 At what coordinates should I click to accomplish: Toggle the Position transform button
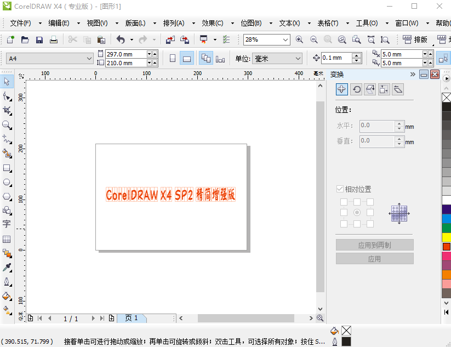pyautogui.click(x=342, y=89)
